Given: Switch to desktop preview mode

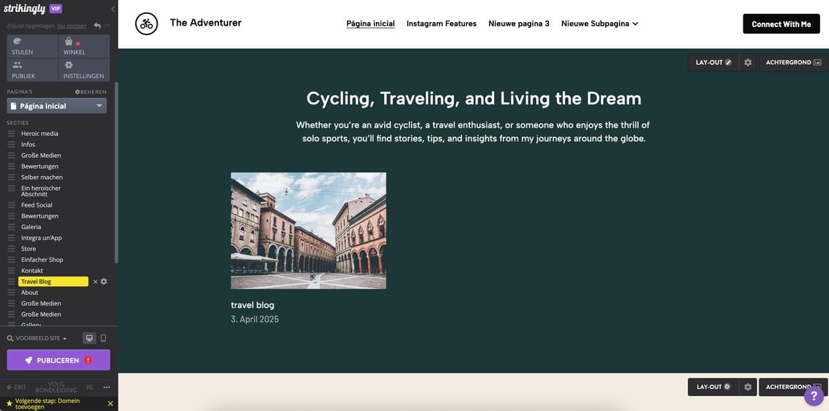Looking at the screenshot, I should (x=88, y=338).
